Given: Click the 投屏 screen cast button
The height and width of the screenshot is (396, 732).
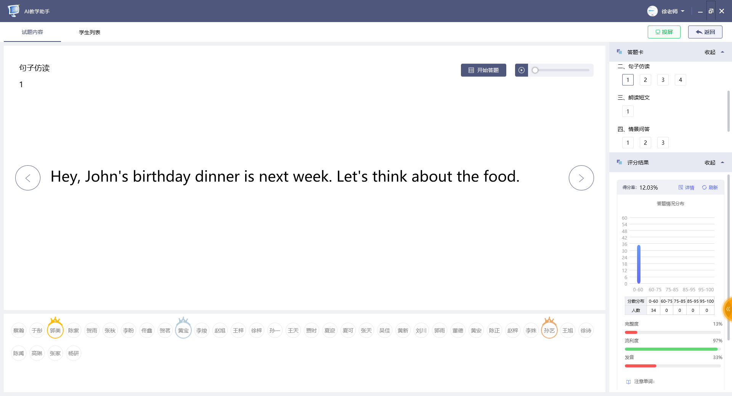Looking at the screenshot, I should pyautogui.click(x=664, y=32).
